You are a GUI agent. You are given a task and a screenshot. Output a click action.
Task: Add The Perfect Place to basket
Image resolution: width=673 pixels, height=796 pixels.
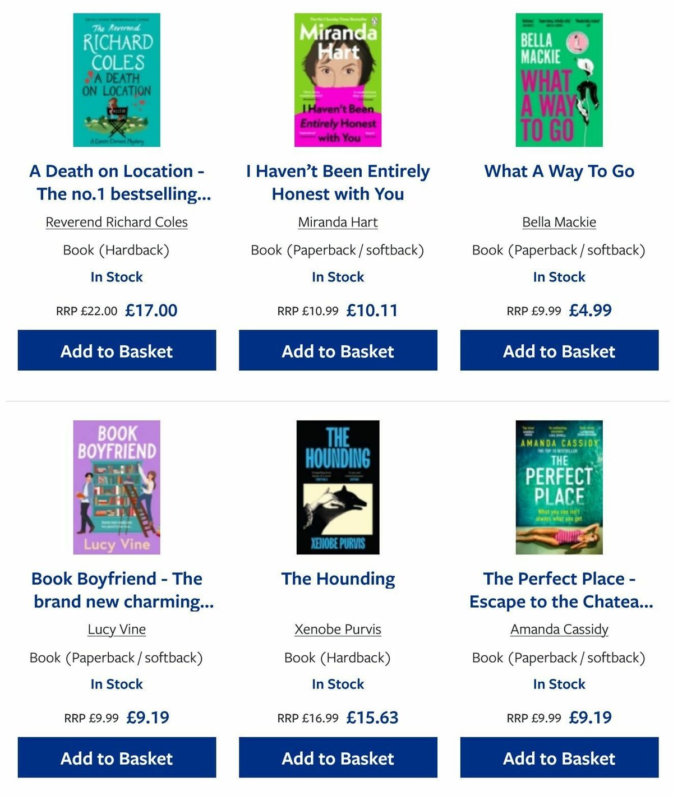[x=559, y=758]
